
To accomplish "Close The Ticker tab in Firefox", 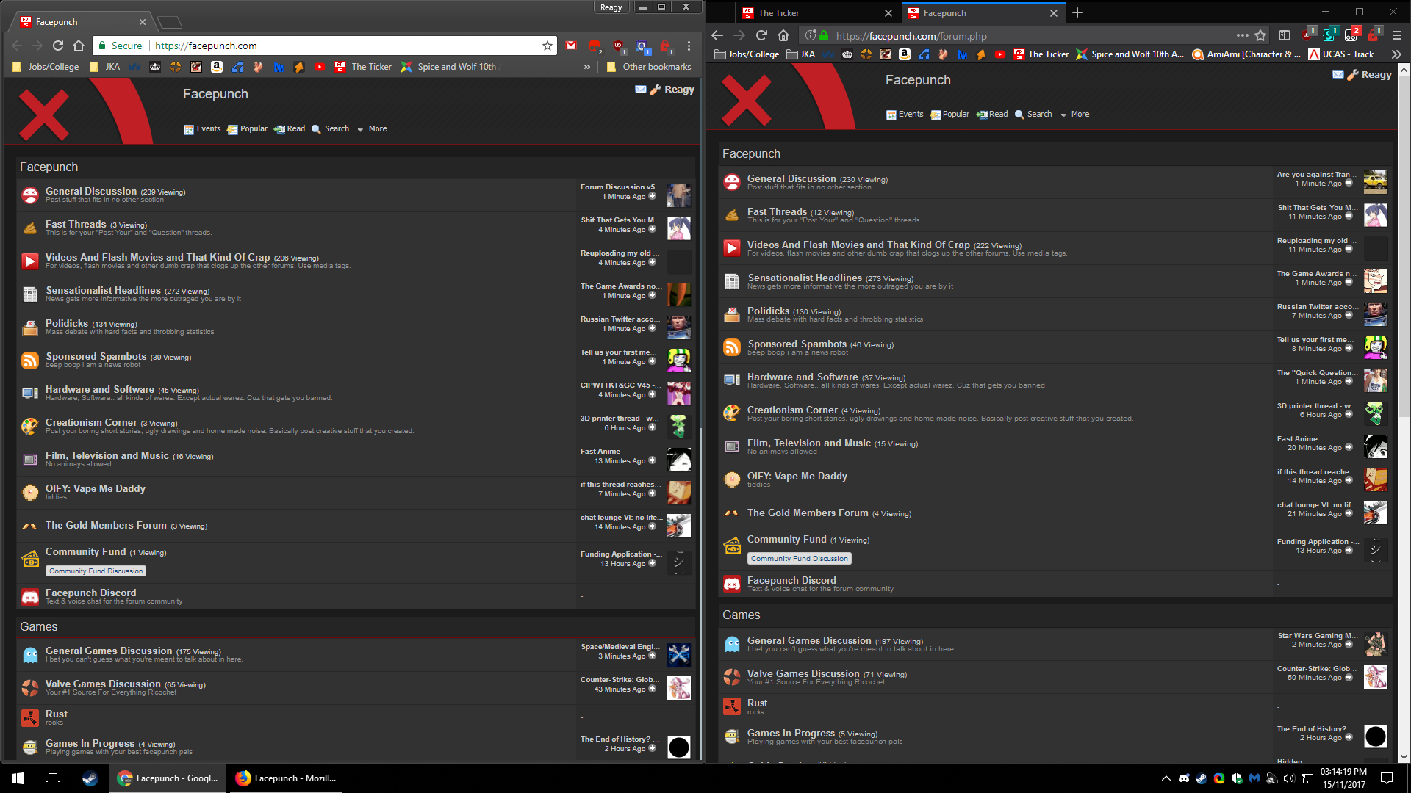I will click(x=888, y=13).
